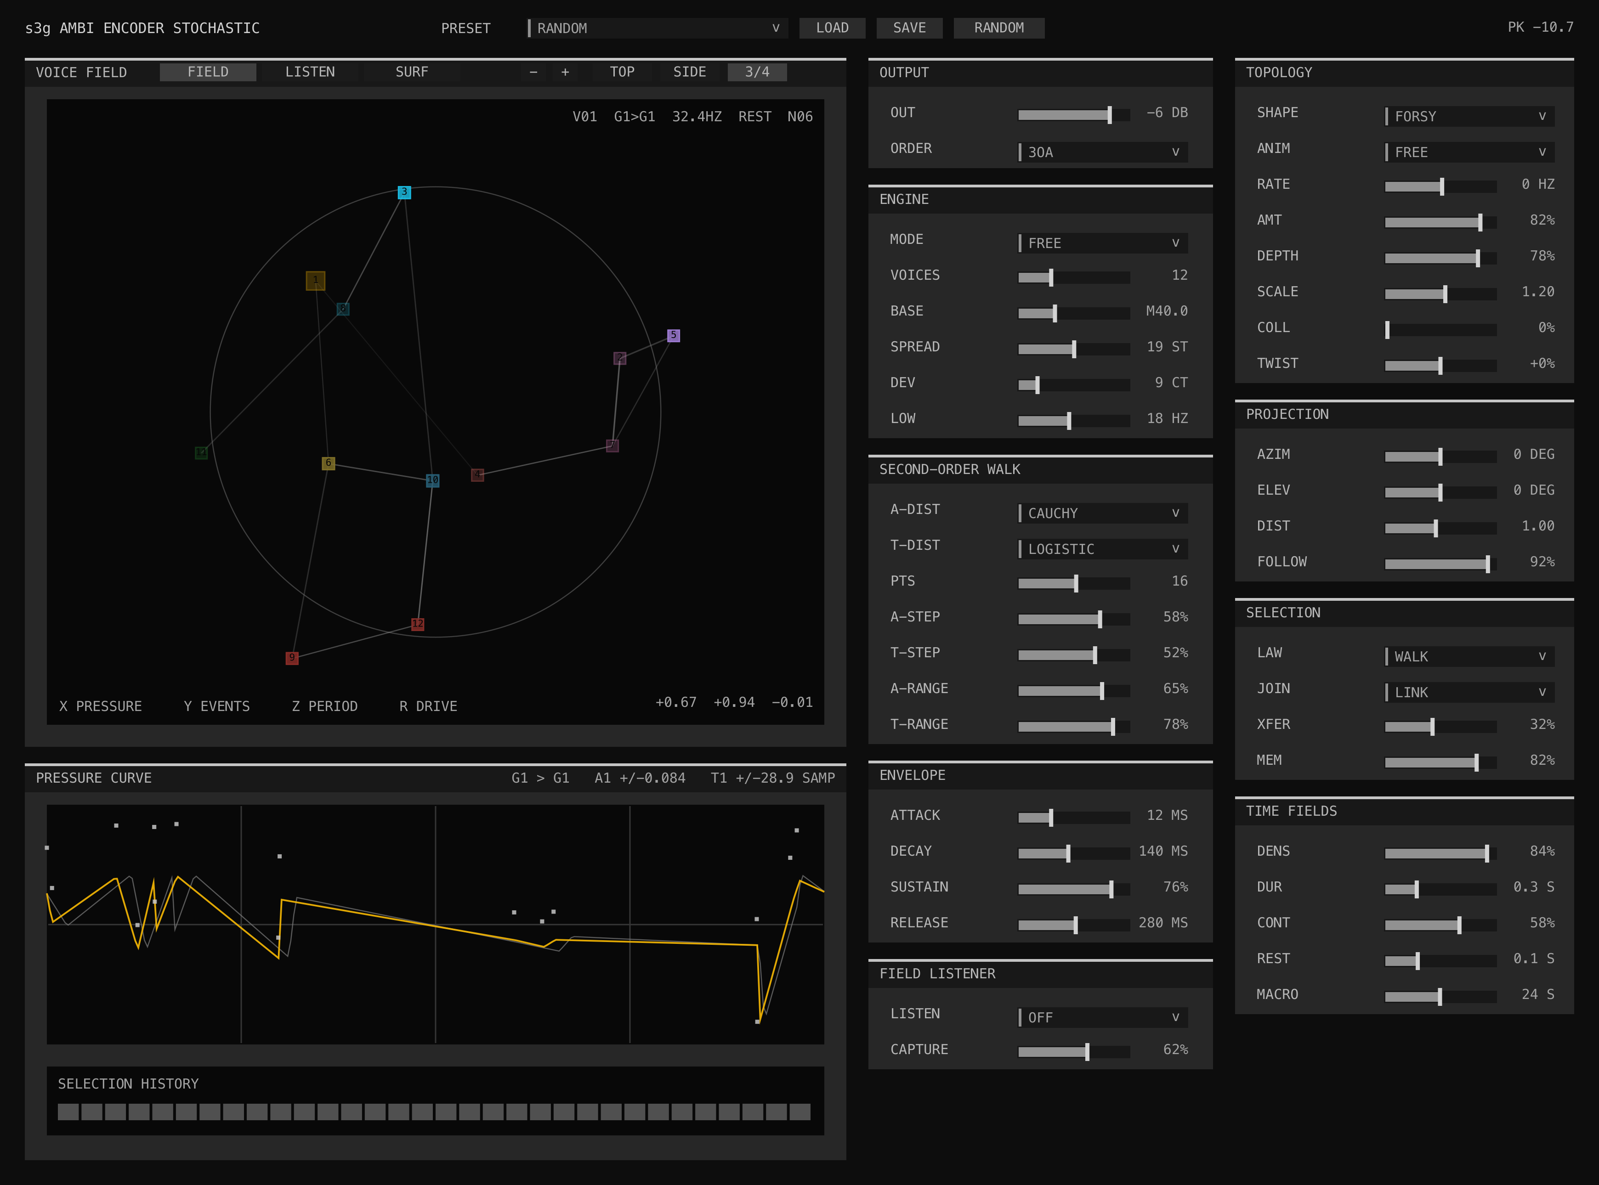
Task: Click the PK -10.7 peak readout
Action: click(x=1540, y=27)
